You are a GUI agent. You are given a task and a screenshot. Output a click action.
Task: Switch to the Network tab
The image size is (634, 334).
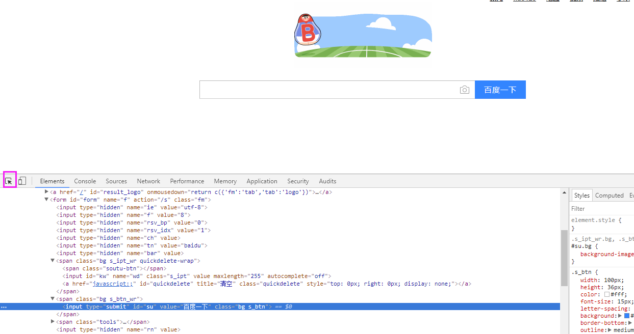[x=148, y=181]
